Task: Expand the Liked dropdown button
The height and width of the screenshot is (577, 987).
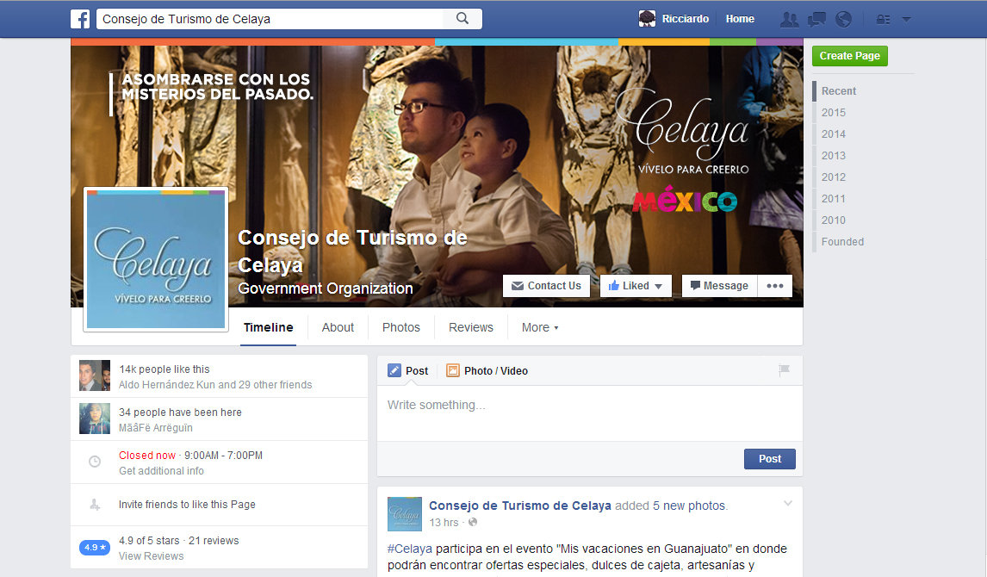Action: (x=636, y=286)
